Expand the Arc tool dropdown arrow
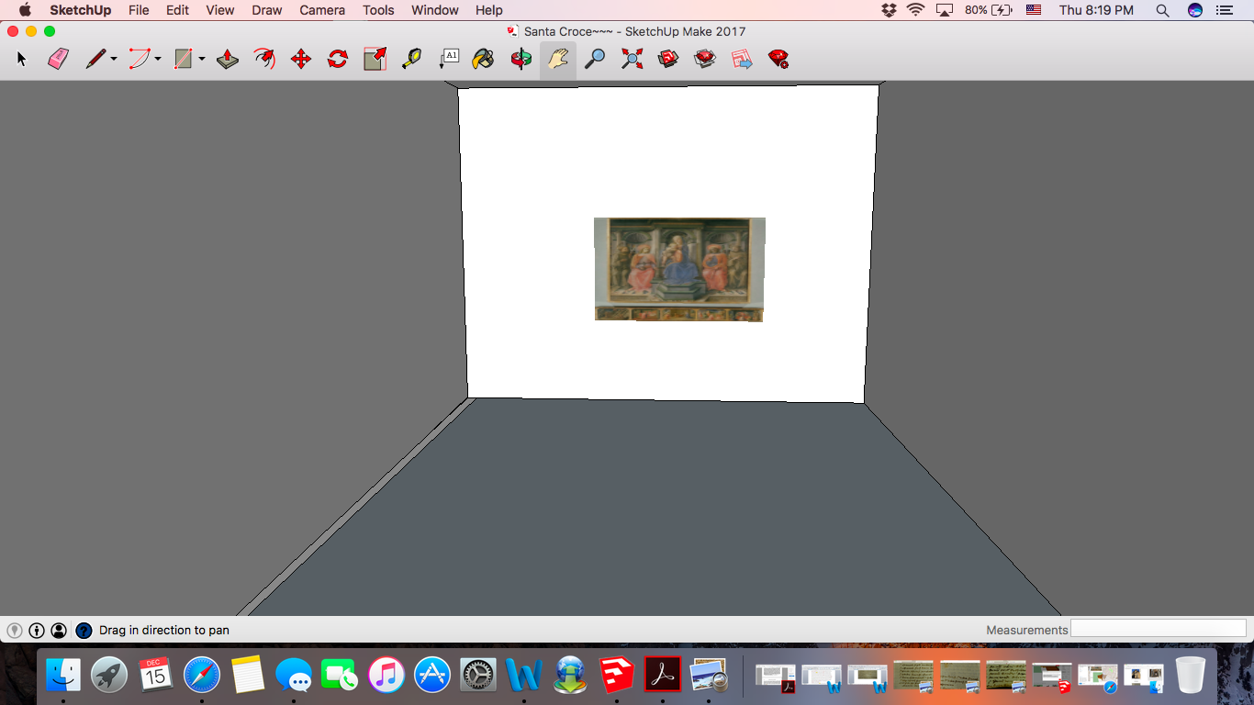 click(x=158, y=60)
